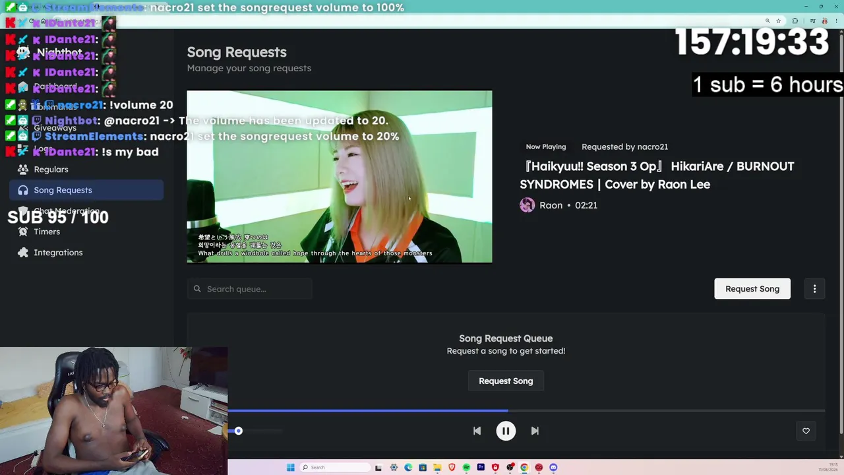Open the Integrations page

point(86,253)
